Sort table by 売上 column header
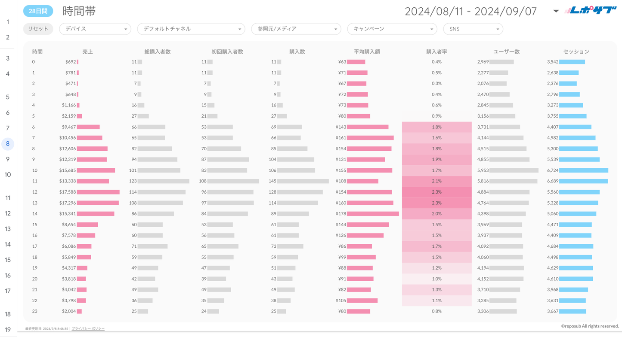This screenshot has height=337, width=622. tap(87, 52)
